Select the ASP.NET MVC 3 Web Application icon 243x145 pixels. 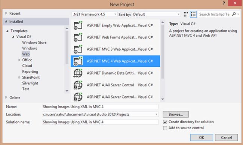coord(78,49)
